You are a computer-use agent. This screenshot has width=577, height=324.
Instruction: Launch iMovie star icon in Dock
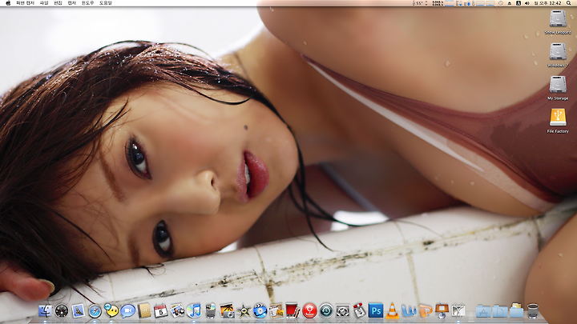coord(244,311)
